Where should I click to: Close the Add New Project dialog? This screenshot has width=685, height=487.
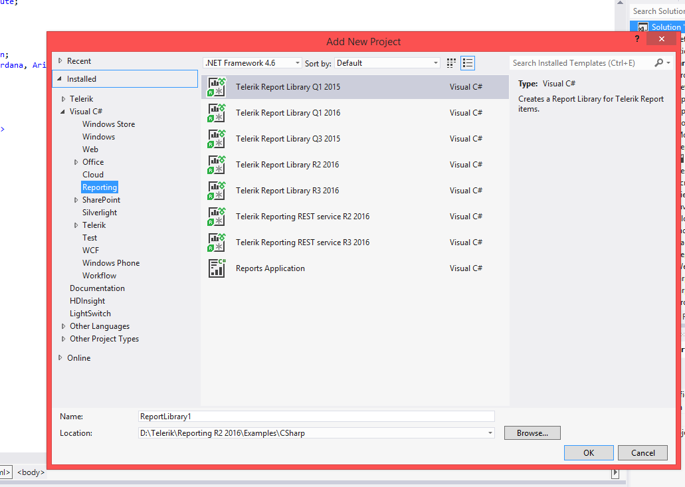pos(661,39)
